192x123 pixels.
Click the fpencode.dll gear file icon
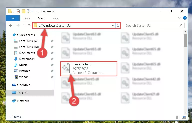(x=66, y=68)
